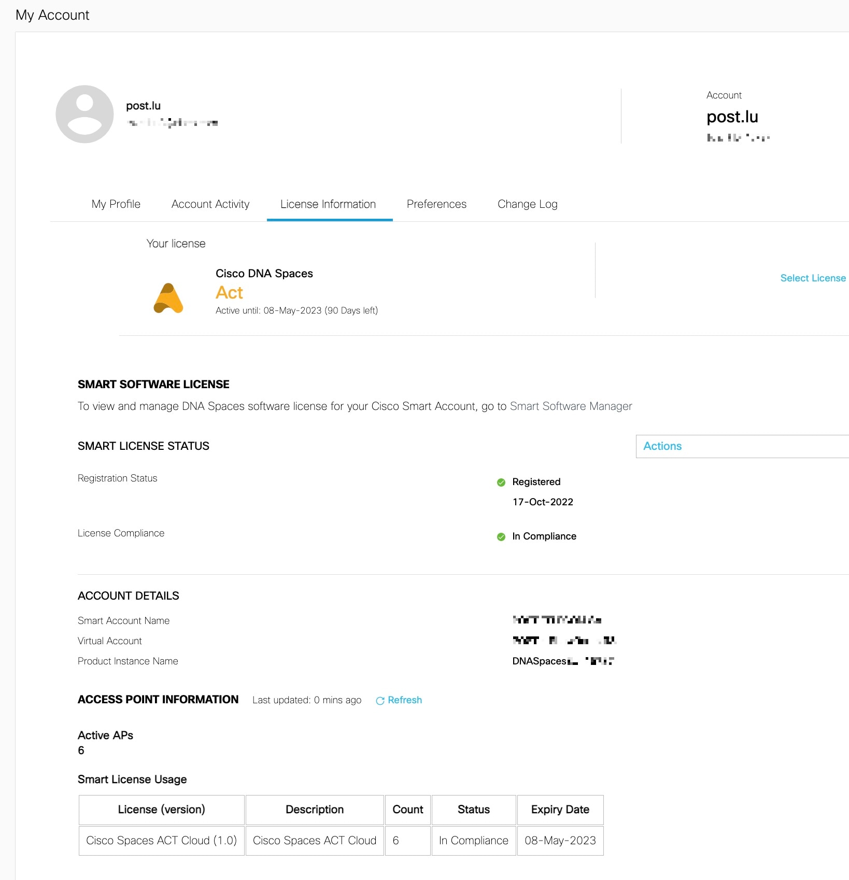849x880 pixels.
Task: Click the Virtual Account label
Action: 109,641
